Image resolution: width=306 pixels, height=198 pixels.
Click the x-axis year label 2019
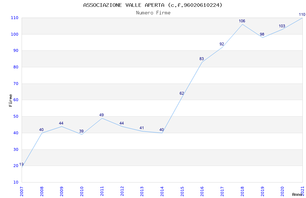point(262,191)
